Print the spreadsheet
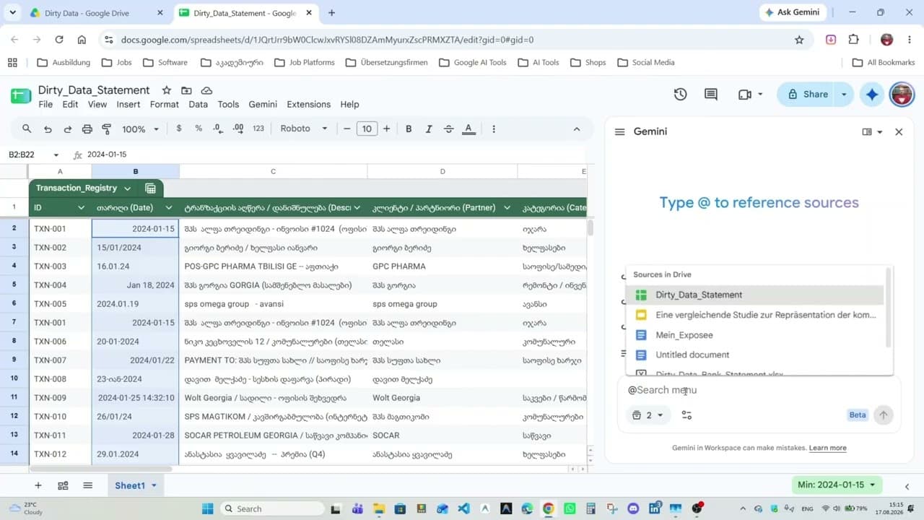 pyautogui.click(x=87, y=129)
